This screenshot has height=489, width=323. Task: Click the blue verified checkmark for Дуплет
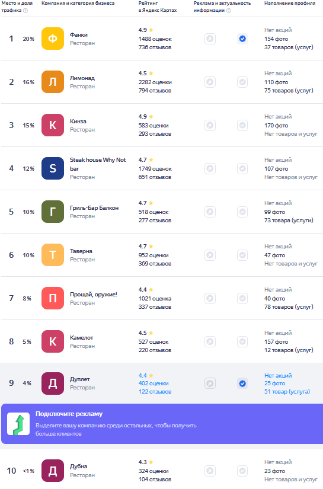click(x=242, y=383)
